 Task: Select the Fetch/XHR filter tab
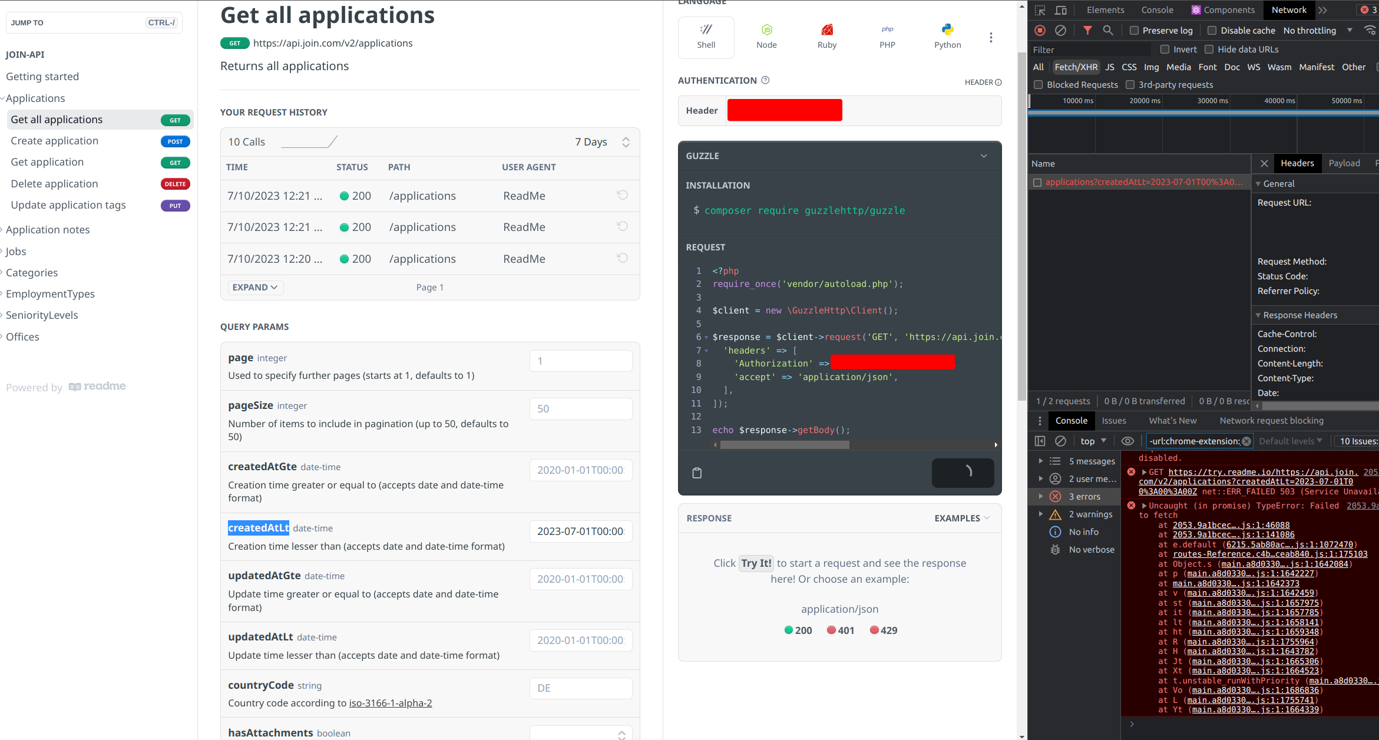(x=1076, y=67)
